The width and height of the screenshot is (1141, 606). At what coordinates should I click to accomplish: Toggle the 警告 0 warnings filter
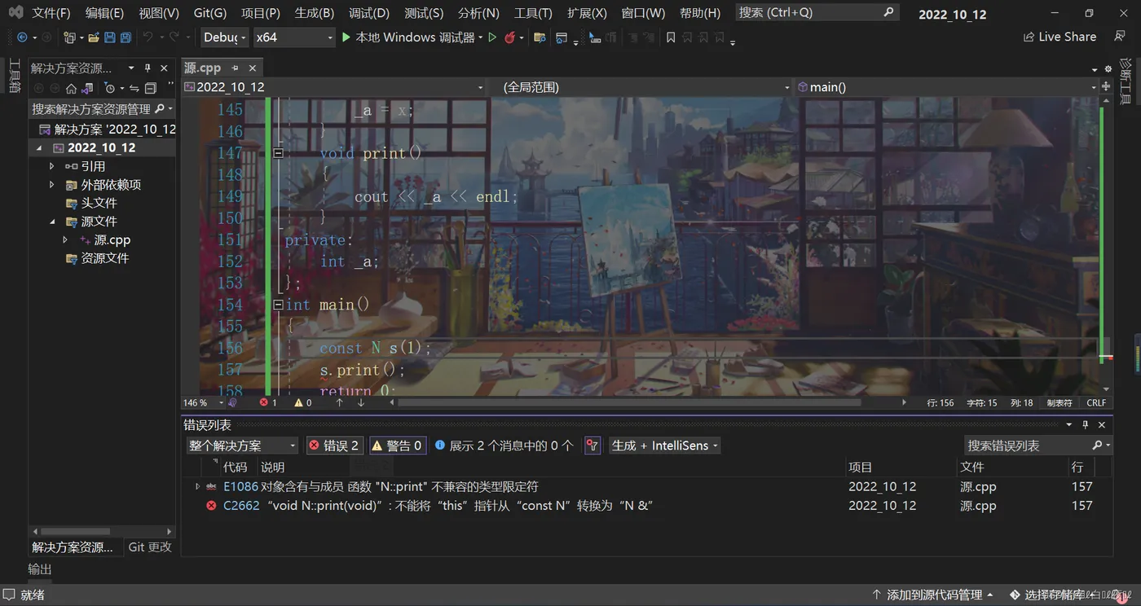coord(398,446)
